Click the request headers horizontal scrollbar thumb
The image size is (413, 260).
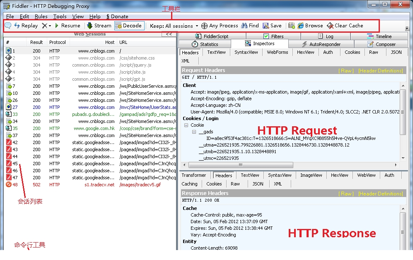coord(241,165)
